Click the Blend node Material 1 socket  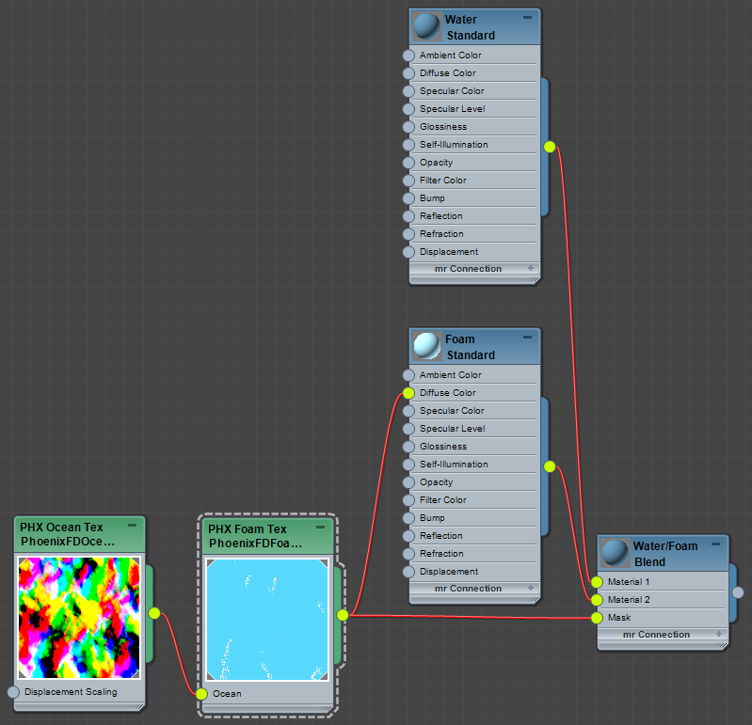pyautogui.click(x=597, y=582)
